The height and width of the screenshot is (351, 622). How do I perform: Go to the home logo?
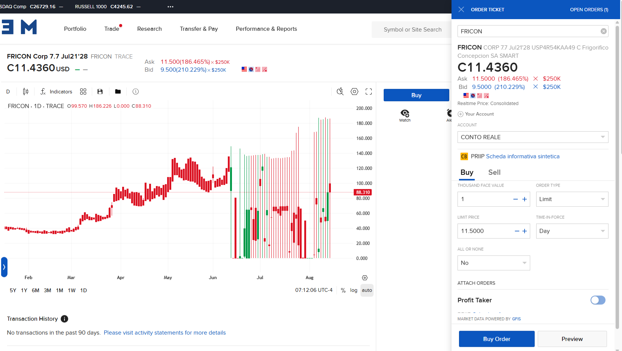19,27
